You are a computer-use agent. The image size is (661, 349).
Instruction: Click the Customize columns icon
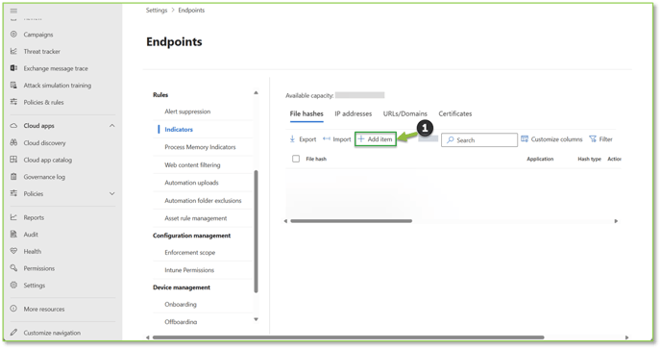(525, 138)
